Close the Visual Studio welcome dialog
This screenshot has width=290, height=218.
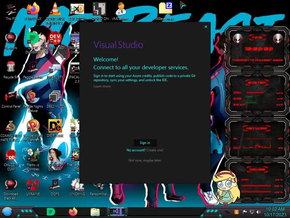coord(206,27)
